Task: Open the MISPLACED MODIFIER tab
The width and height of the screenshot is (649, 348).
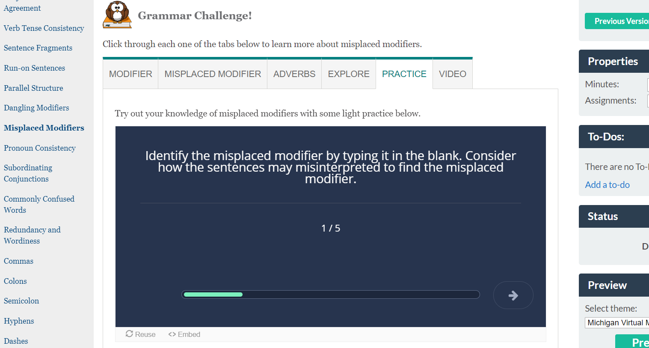Action: coord(213,74)
